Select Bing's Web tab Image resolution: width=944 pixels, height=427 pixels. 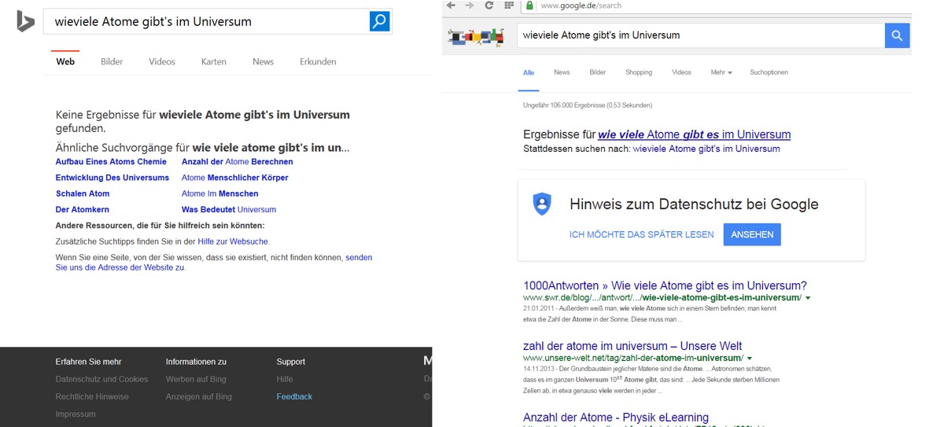(65, 61)
